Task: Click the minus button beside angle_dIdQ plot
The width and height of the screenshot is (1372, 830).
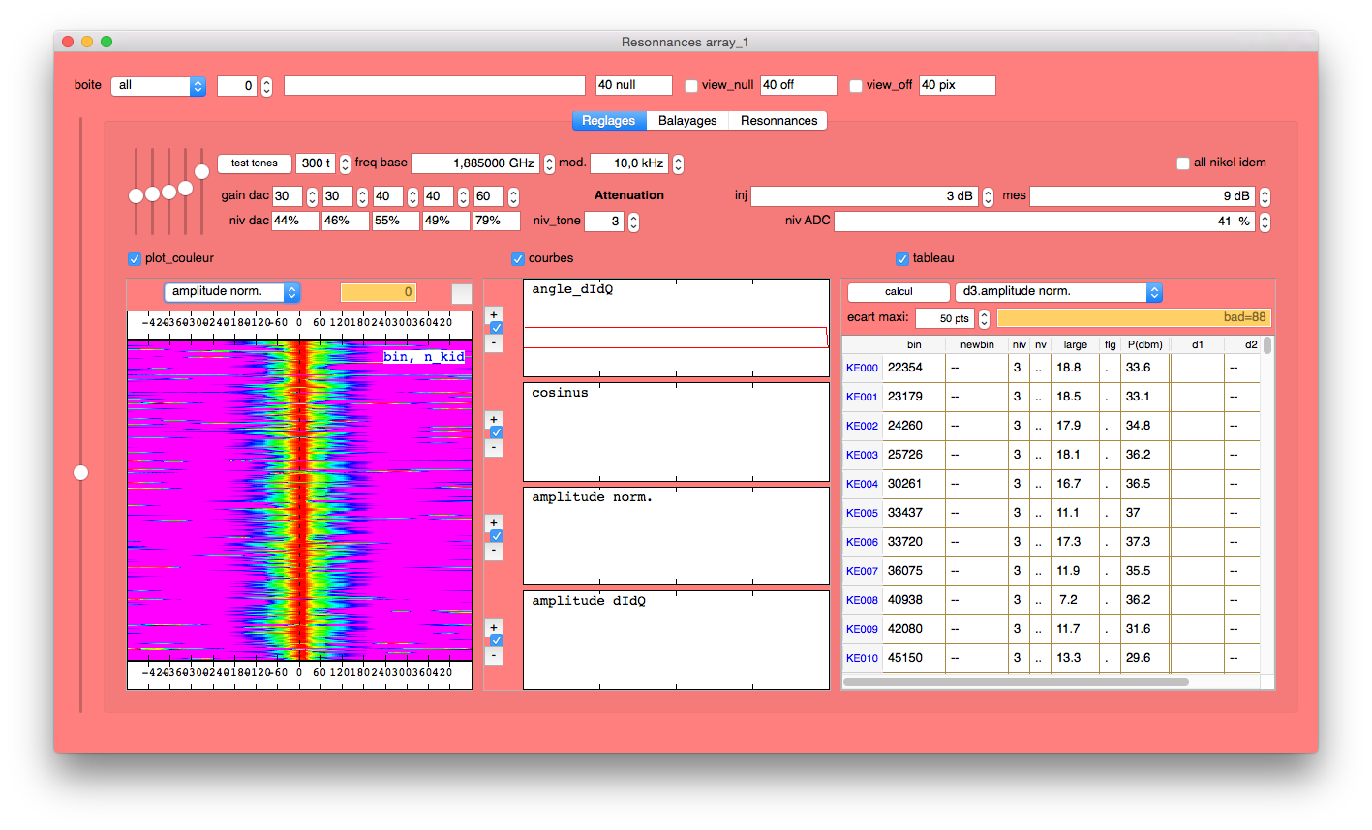Action: pyautogui.click(x=494, y=343)
